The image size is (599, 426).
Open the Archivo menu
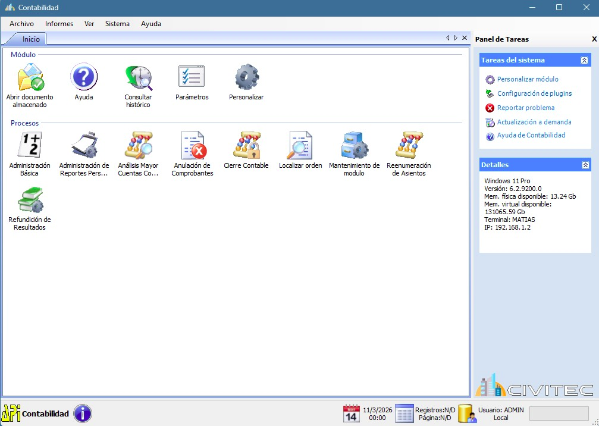pyautogui.click(x=22, y=24)
